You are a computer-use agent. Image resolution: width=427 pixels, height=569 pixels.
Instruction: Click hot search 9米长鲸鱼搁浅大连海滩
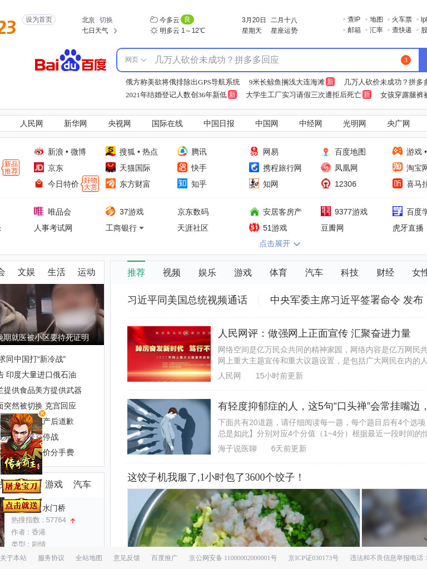point(286,82)
